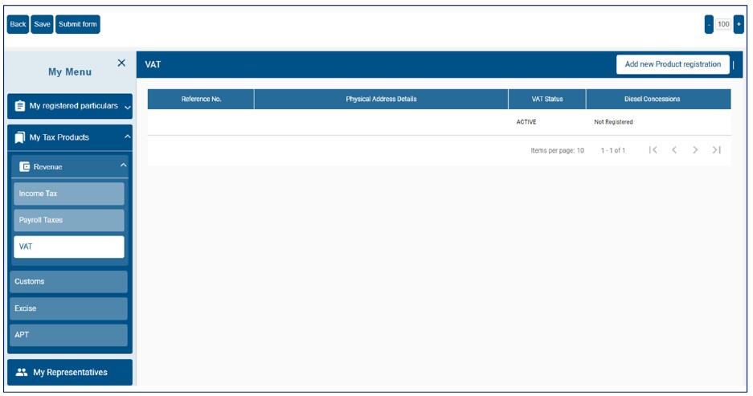Click the people icon beside My Representatives
Image resolution: width=753 pixels, height=396 pixels.
coord(22,372)
